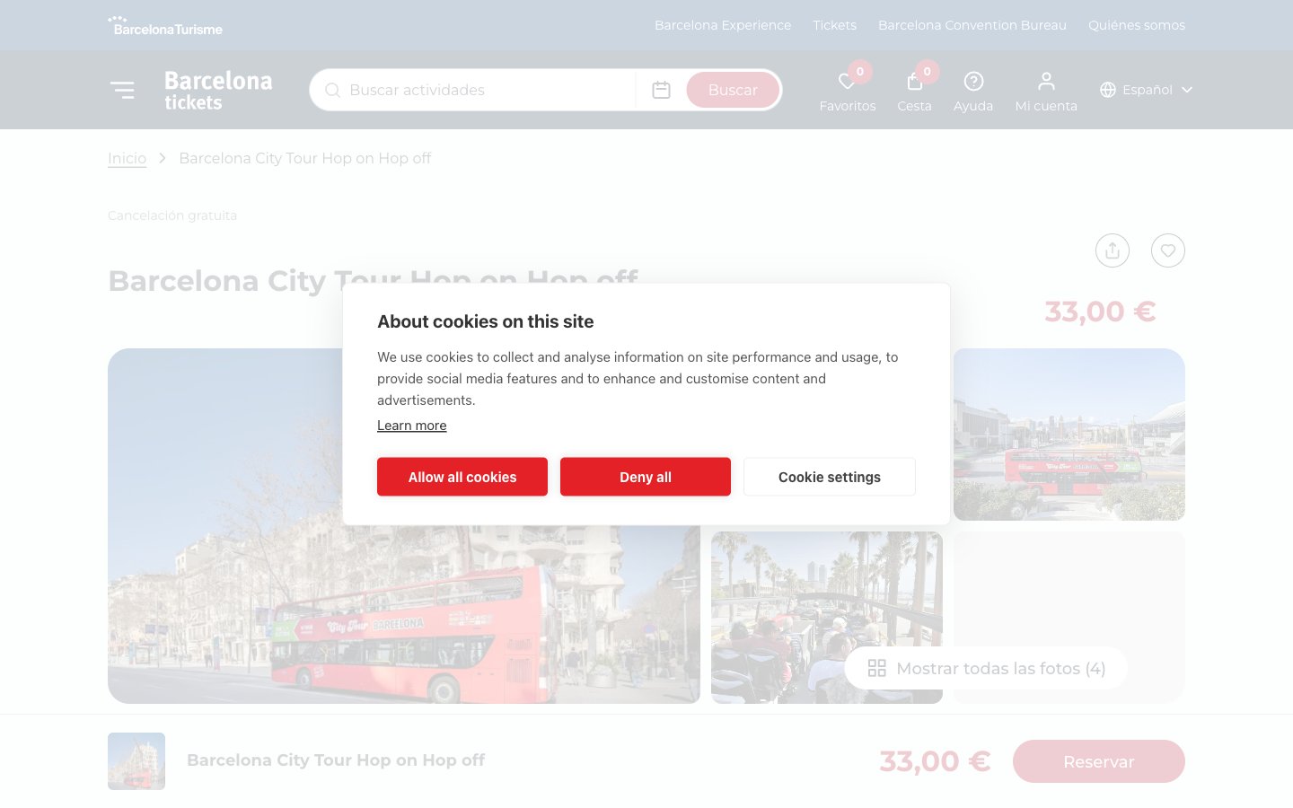The height and width of the screenshot is (808, 1293).
Task: Open the Cesta shopping bag icon
Action: (x=914, y=83)
